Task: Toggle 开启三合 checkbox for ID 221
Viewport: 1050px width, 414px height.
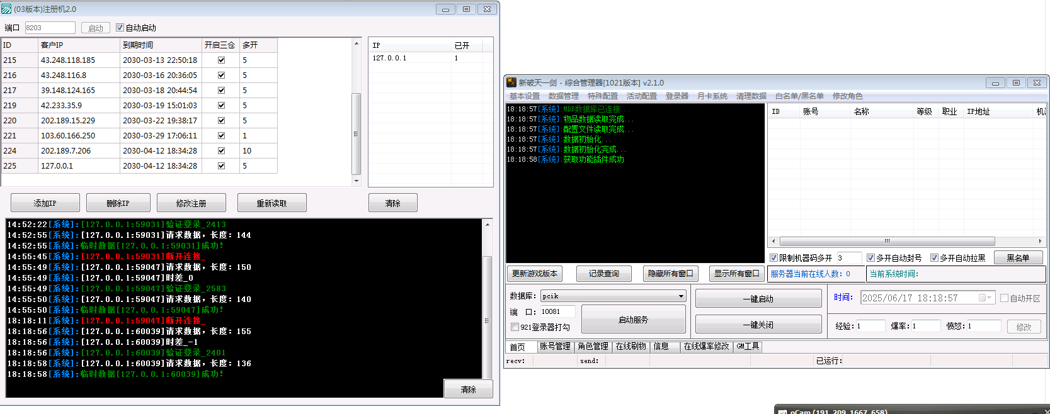Action: click(221, 136)
